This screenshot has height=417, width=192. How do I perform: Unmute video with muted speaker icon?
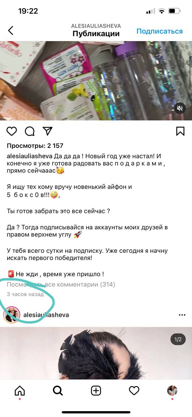click(x=180, y=108)
